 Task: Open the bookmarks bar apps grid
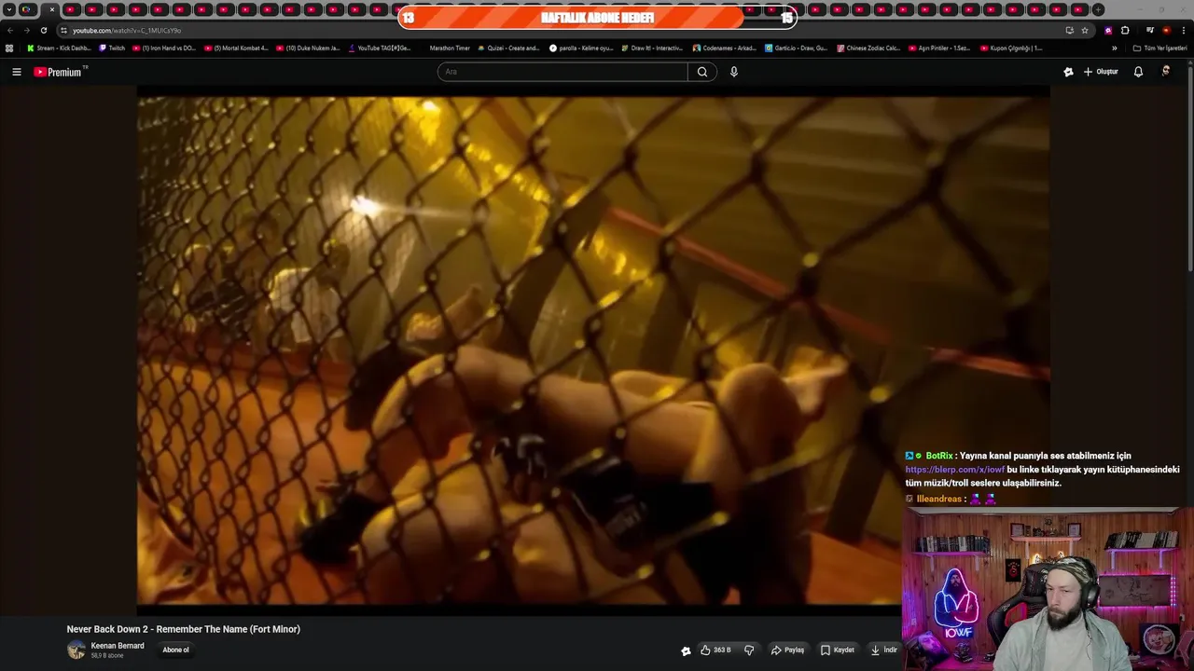click(9, 48)
